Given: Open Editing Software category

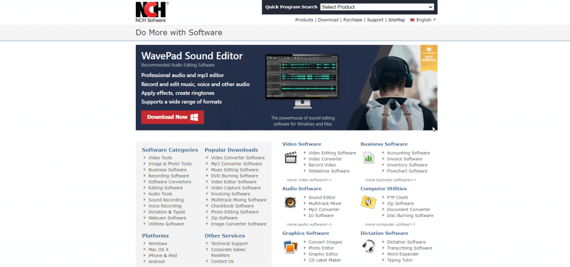Looking at the screenshot, I should (165, 188).
